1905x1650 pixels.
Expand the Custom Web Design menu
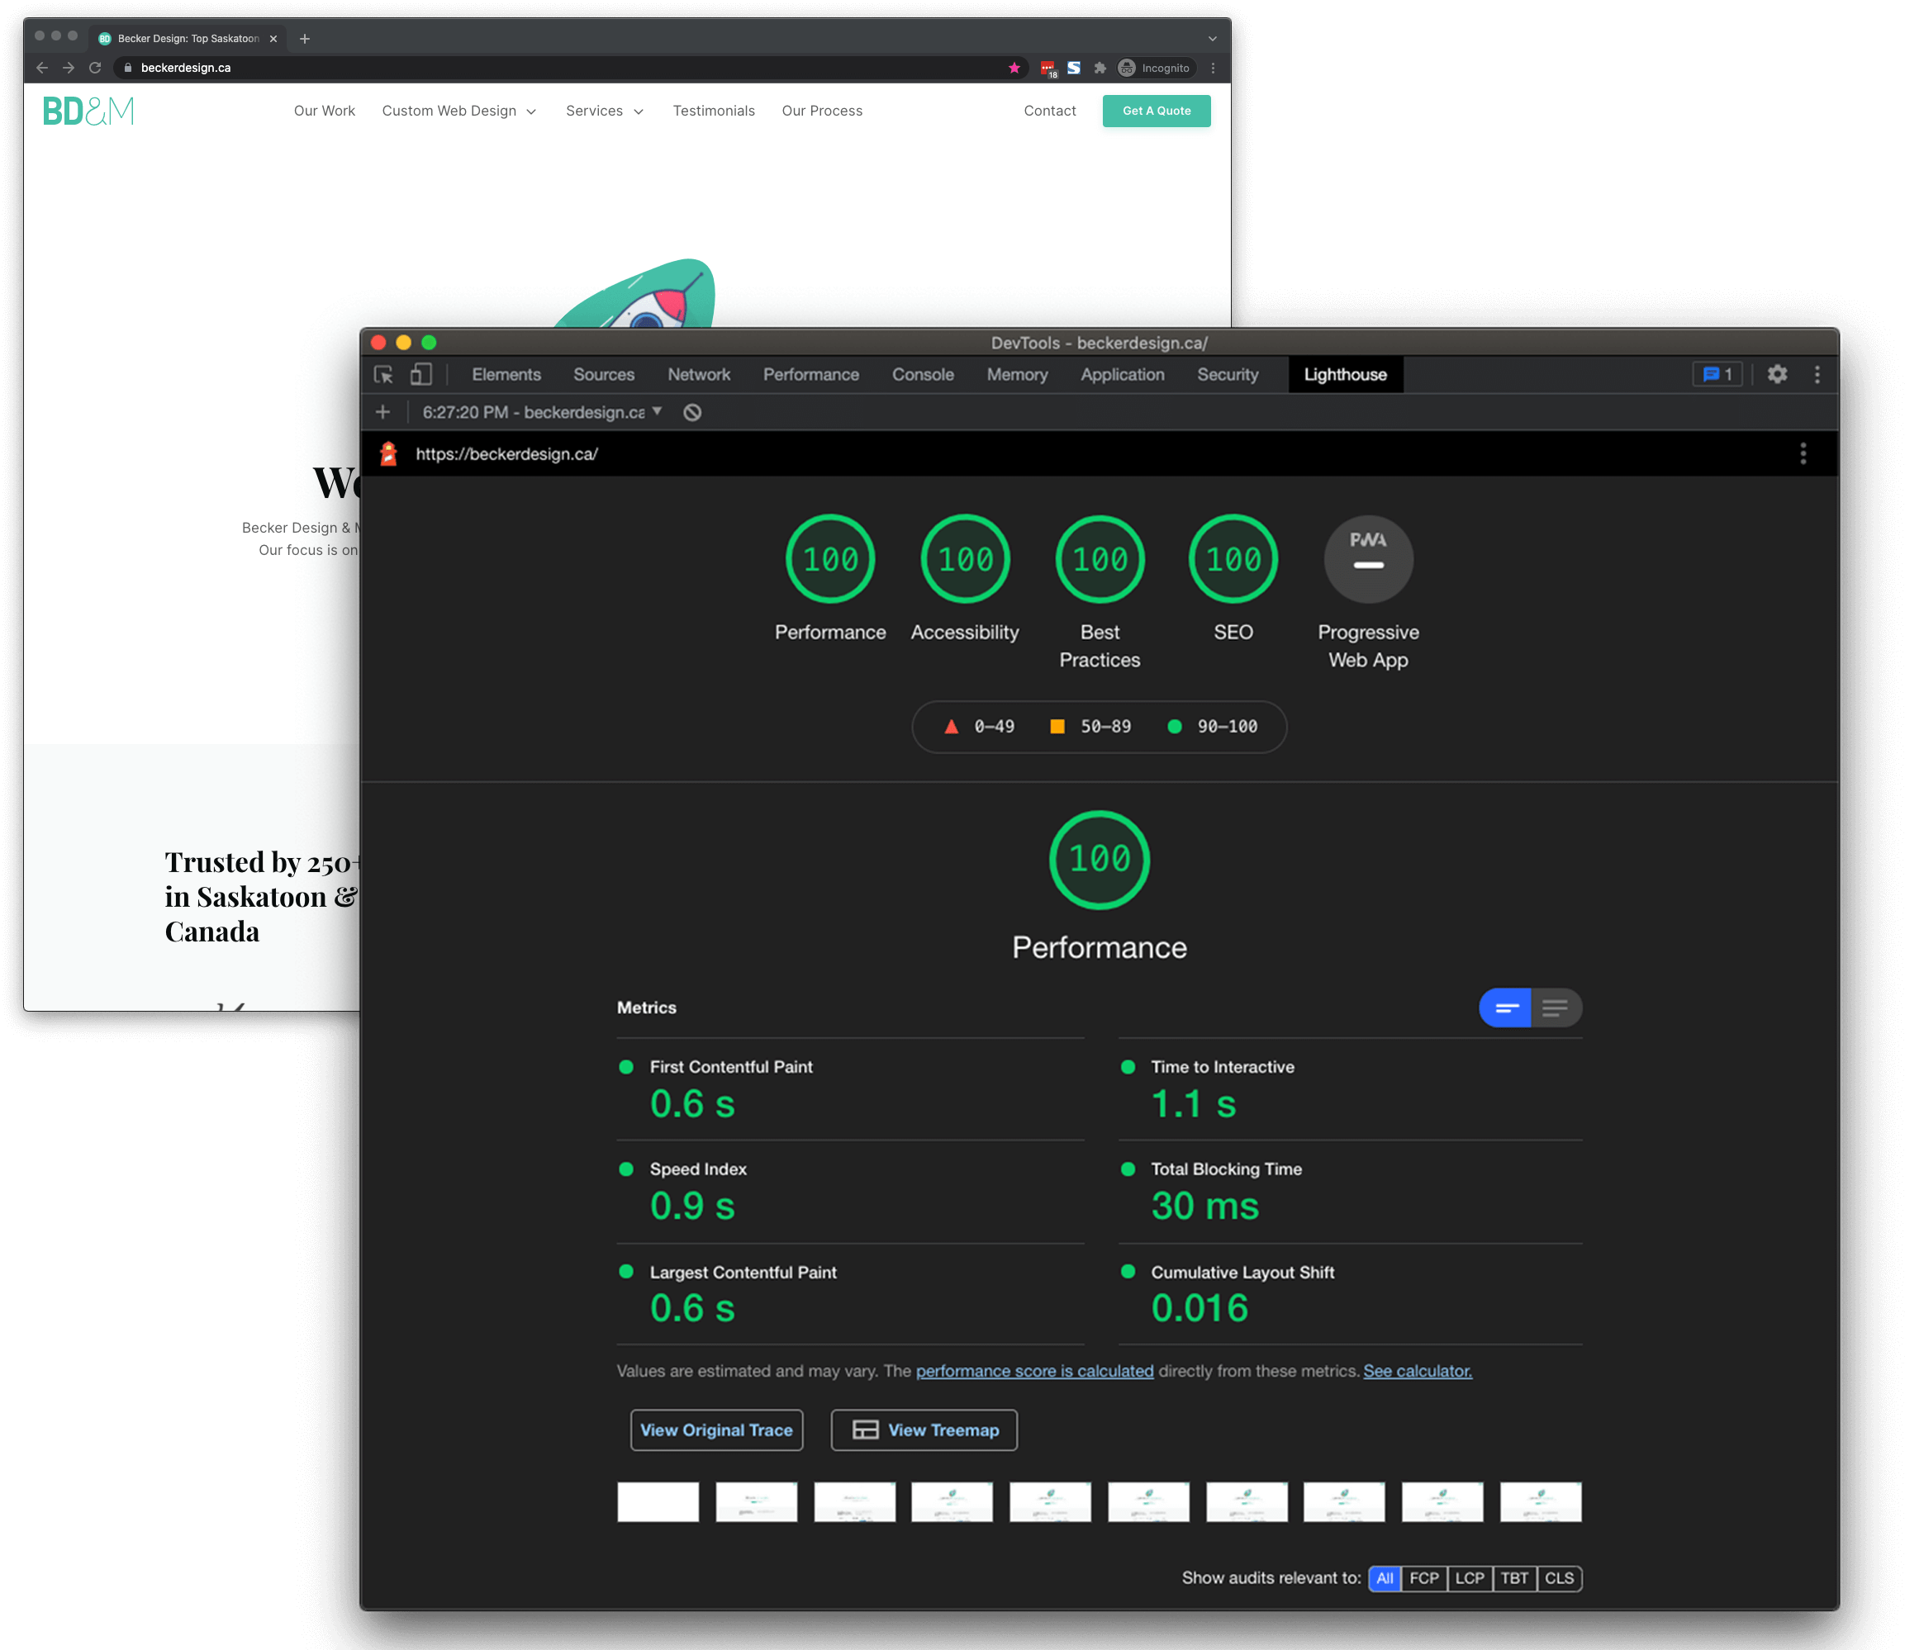point(458,111)
